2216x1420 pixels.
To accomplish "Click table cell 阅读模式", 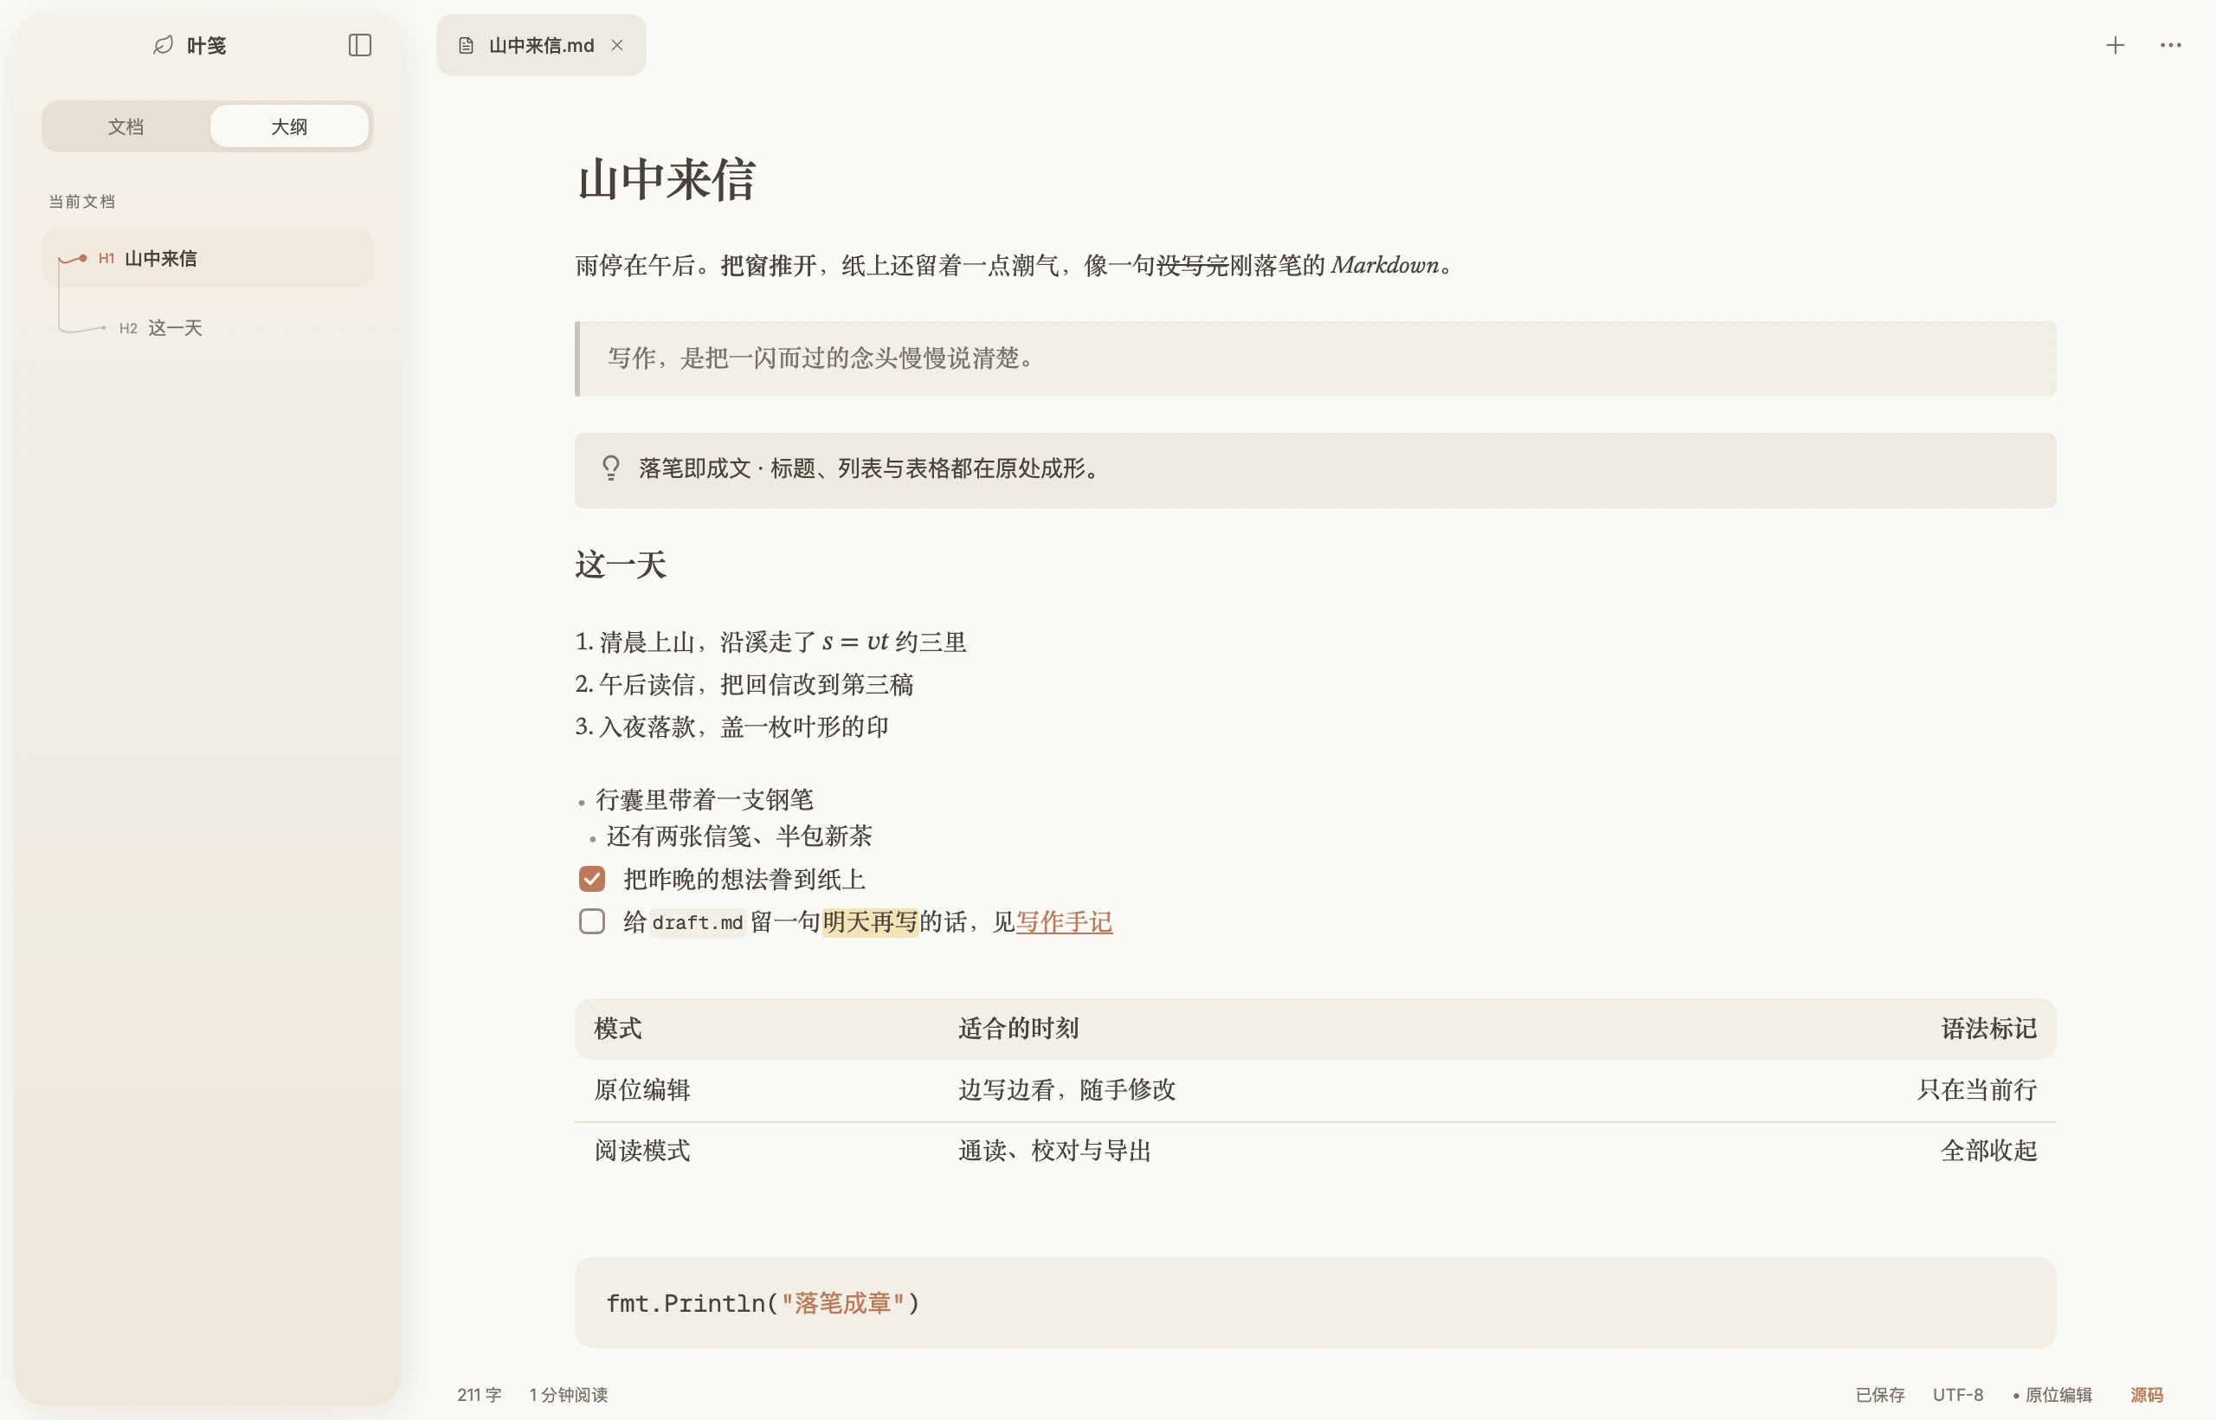I will coord(642,1151).
